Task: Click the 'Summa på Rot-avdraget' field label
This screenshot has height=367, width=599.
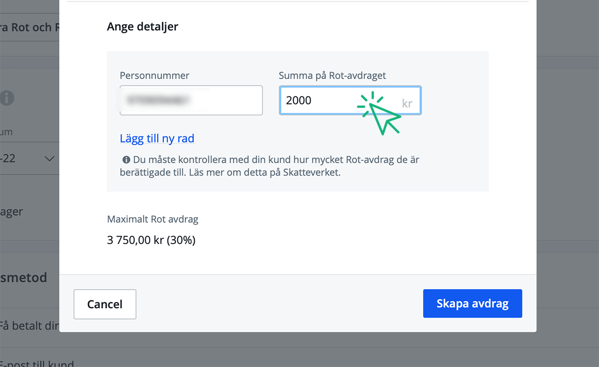Action: (332, 76)
